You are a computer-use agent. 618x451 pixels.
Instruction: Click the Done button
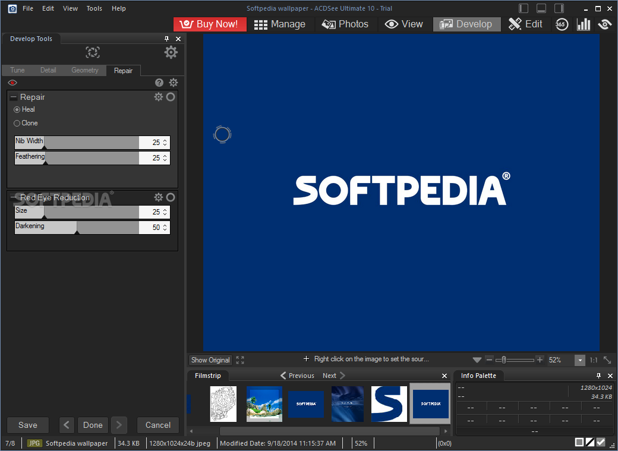coord(93,425)
